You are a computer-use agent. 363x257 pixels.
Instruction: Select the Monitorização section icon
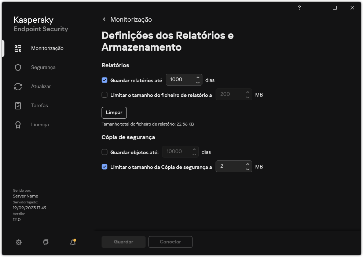click(18, 48)
